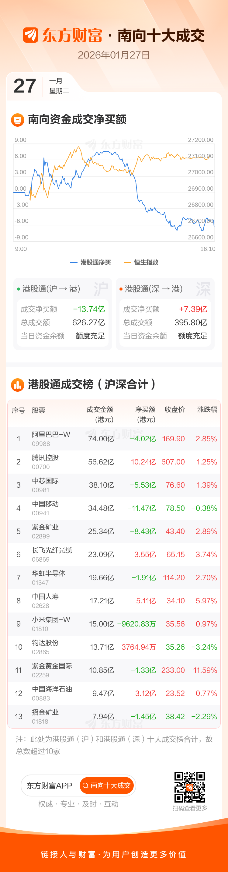Sort by 成交金额 column header
This screenshot has width=228, height=872.
coord(100,414)
